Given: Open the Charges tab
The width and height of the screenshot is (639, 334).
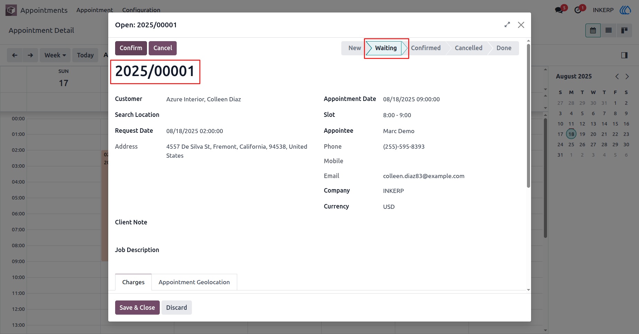Looking at the screenshot, I should pyautogui.click(x=133, y=282).
